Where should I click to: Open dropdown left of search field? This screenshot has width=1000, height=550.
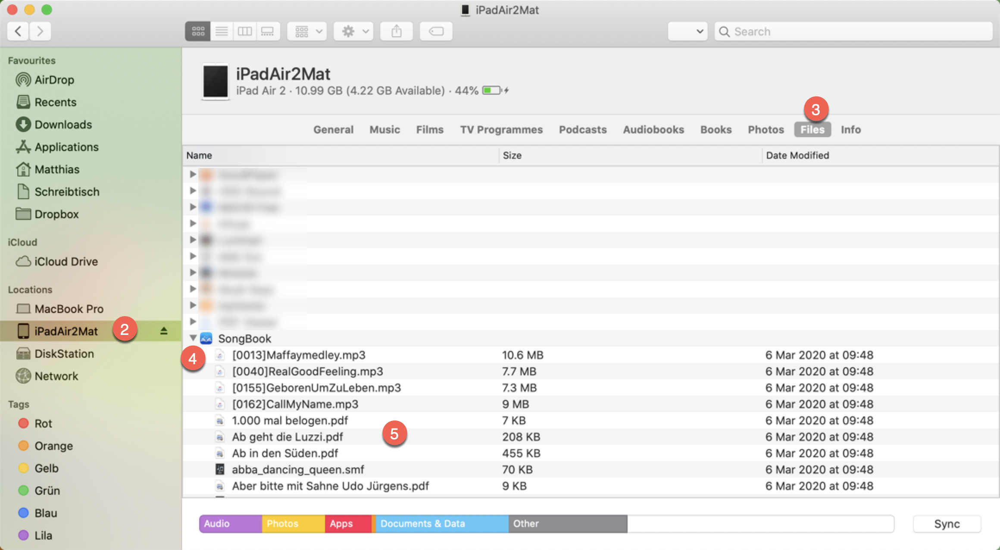tap(687, 31)
